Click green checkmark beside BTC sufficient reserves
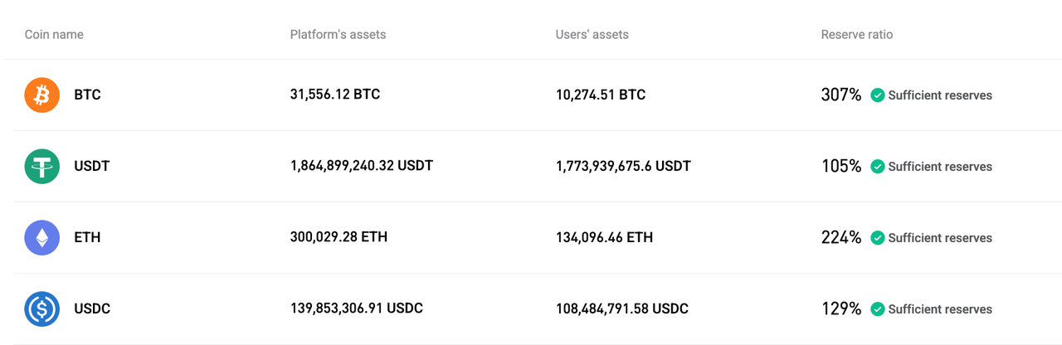The image size is (1062, 345). (877, 95)
